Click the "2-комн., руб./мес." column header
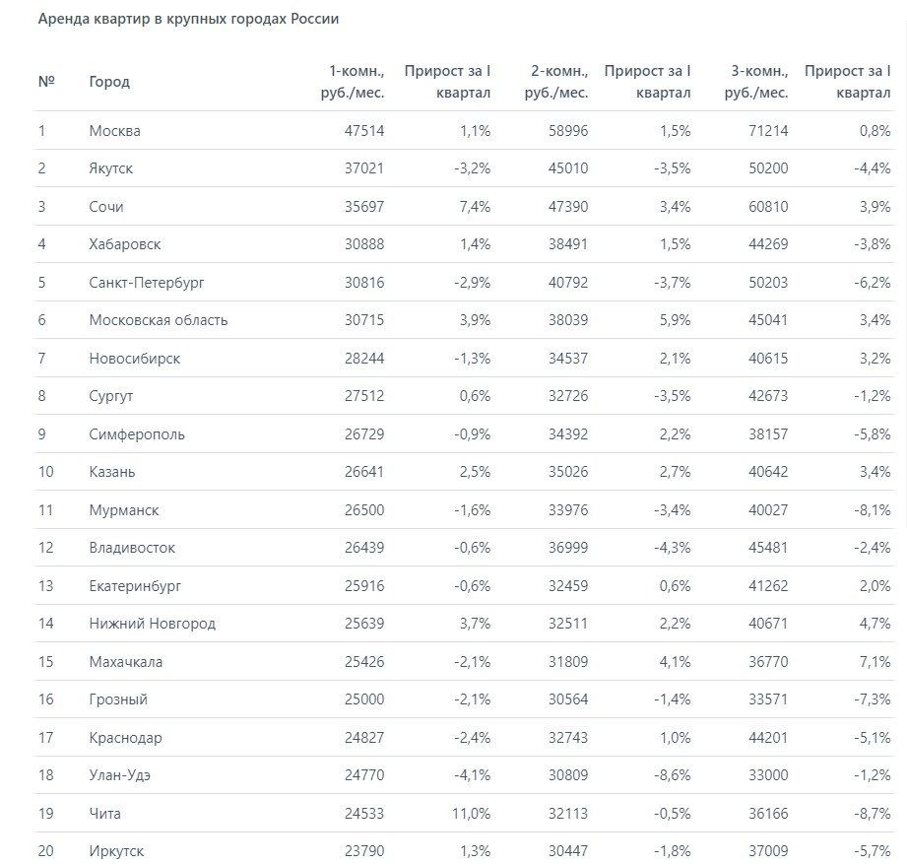The image size is (907, 864). pyautogui.click(x=557, y=82)
